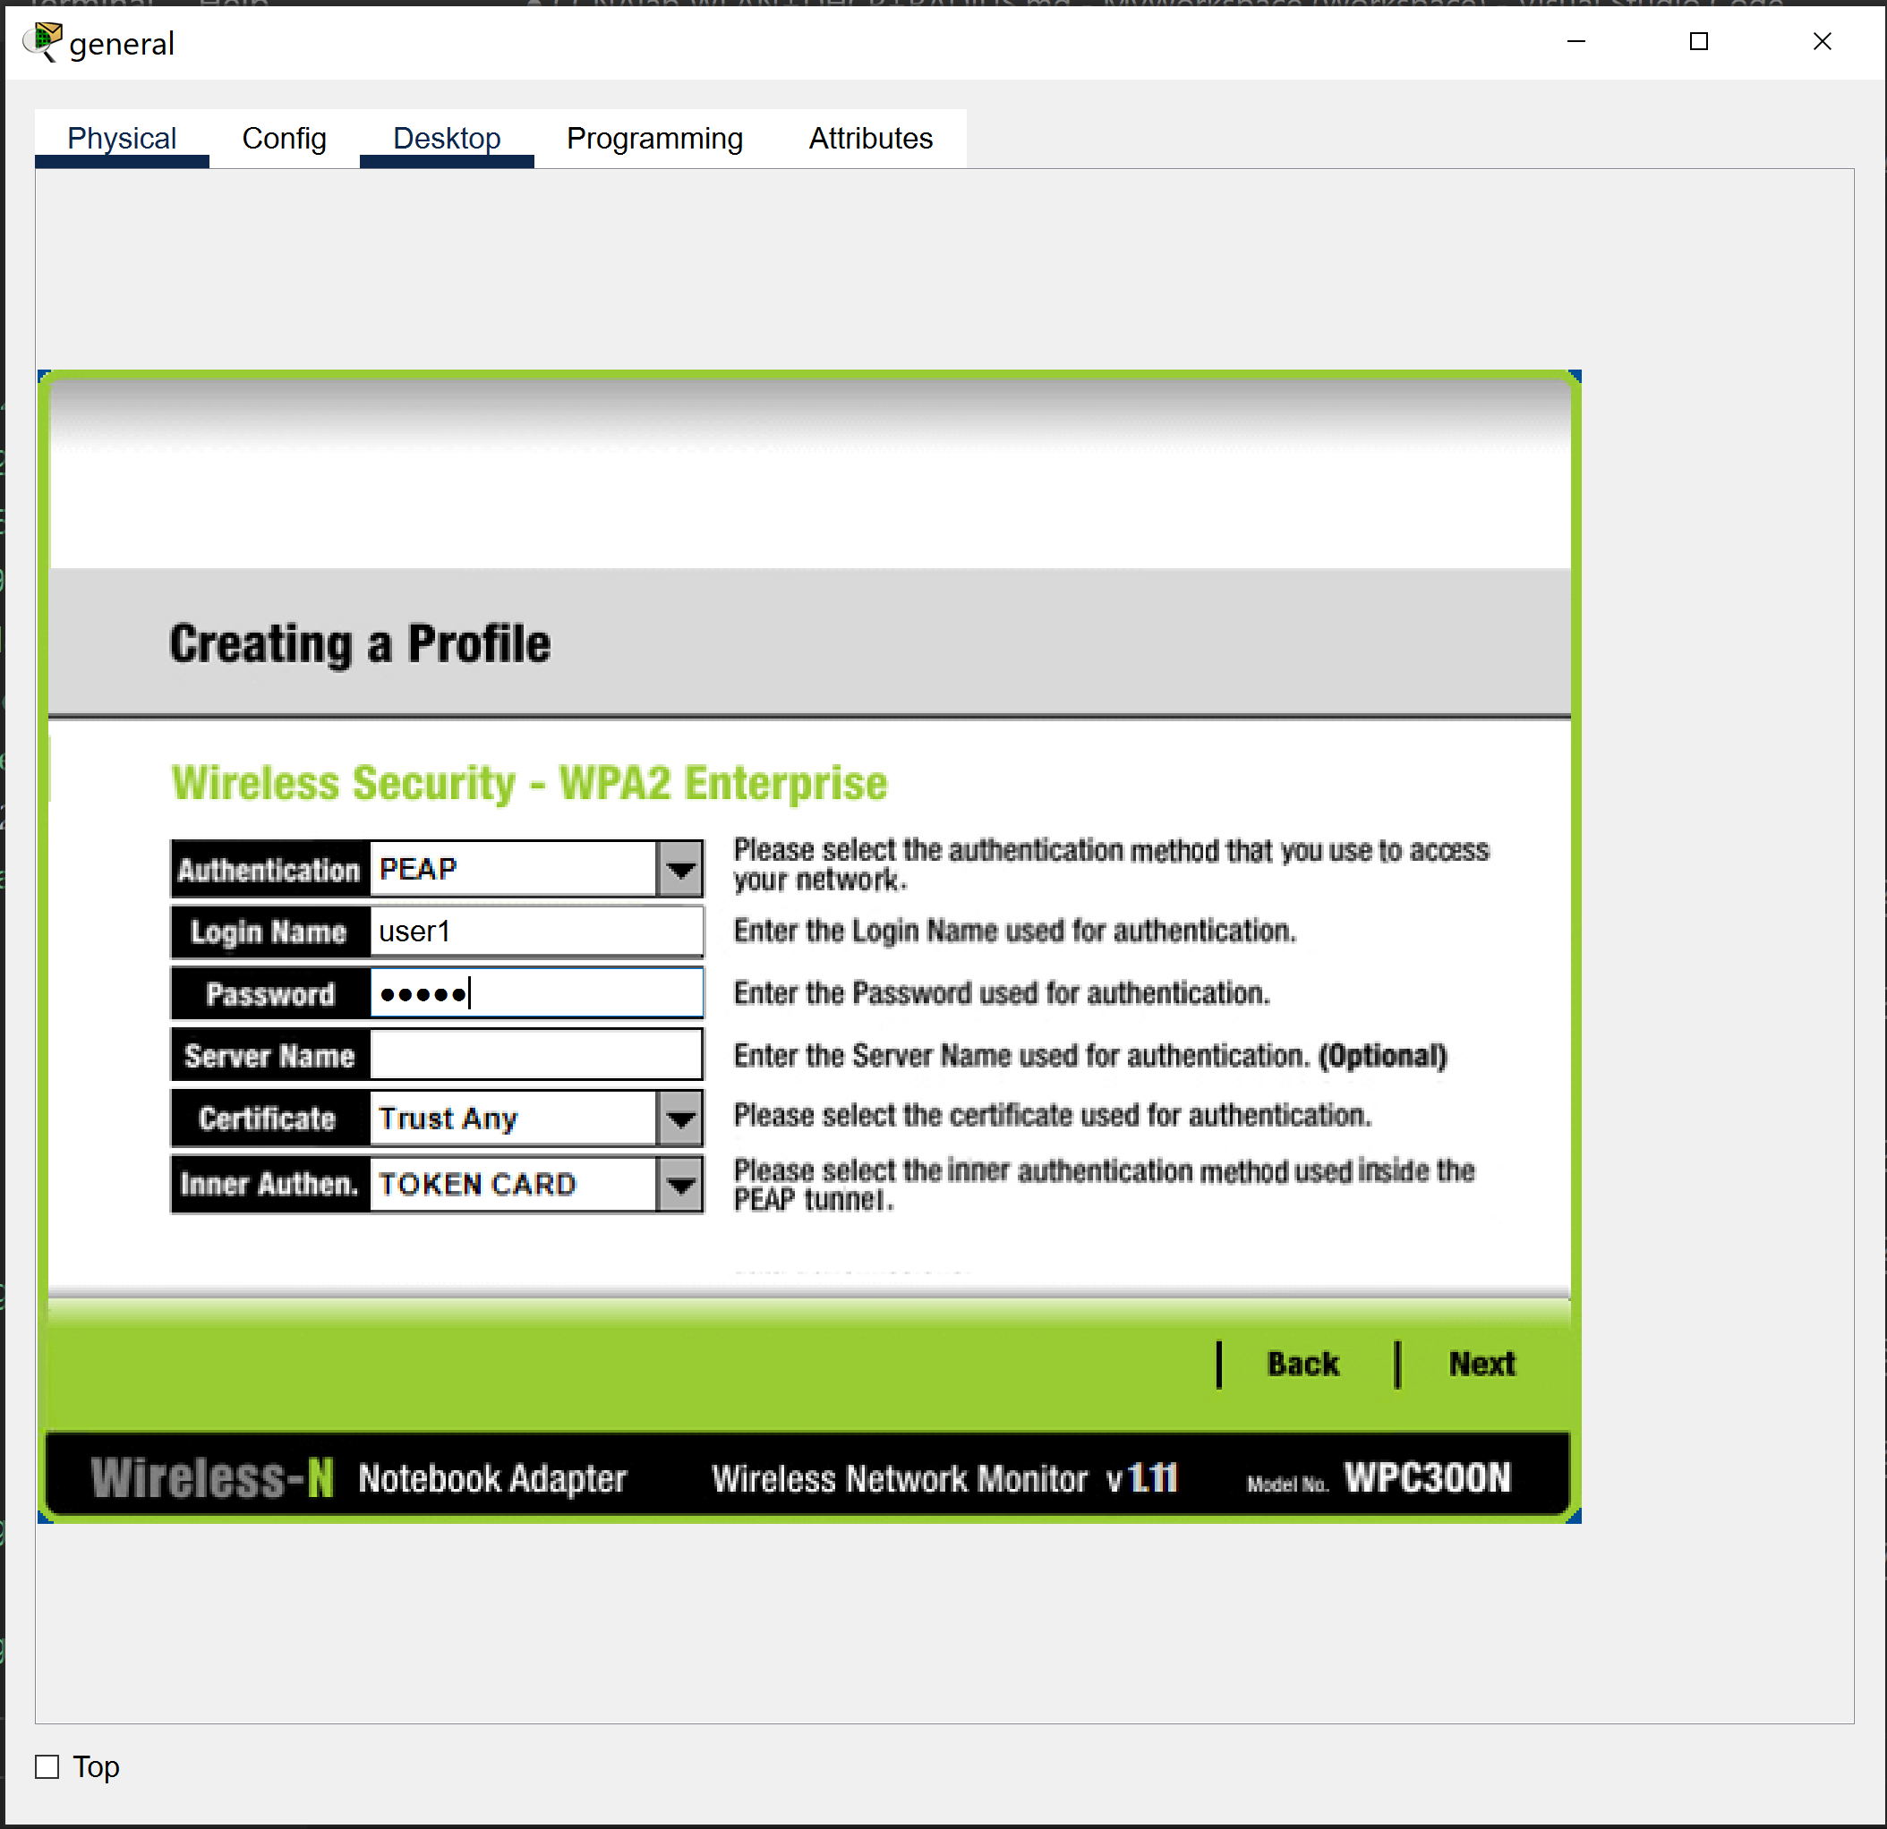Click the empty Server Name field
Viewport: 1887px width, 1829px height.
(535, 1056)
